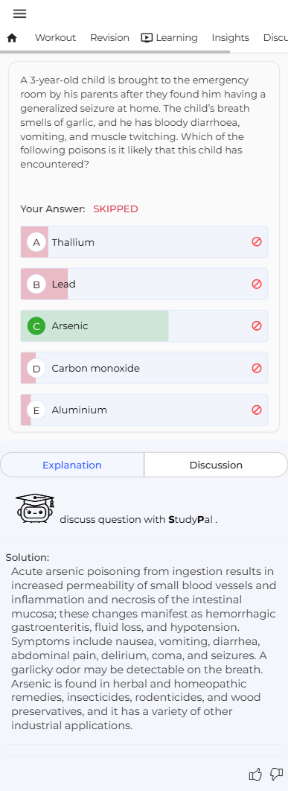Click the strike-out icon beside Lead
Viewport: 288px width, 791px height.
coord(256,284)
